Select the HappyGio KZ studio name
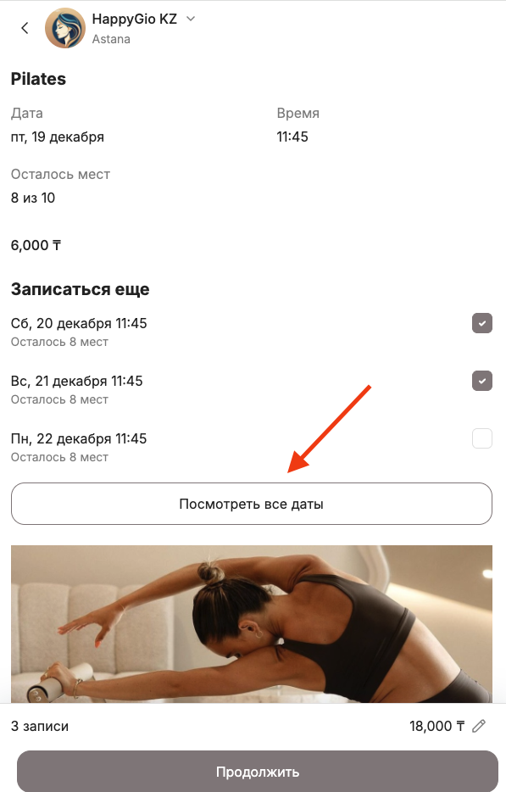The height and width of the screenshot is (792, 506). pyautogui.click(x=134, y=20)
